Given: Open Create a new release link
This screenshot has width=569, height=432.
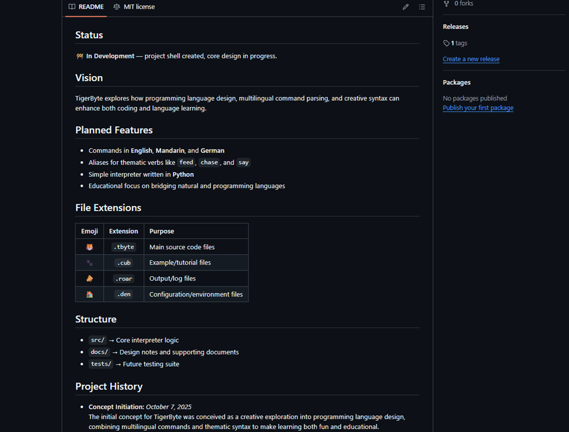Looking at the screenshot, I should click(x=471, y=59).
